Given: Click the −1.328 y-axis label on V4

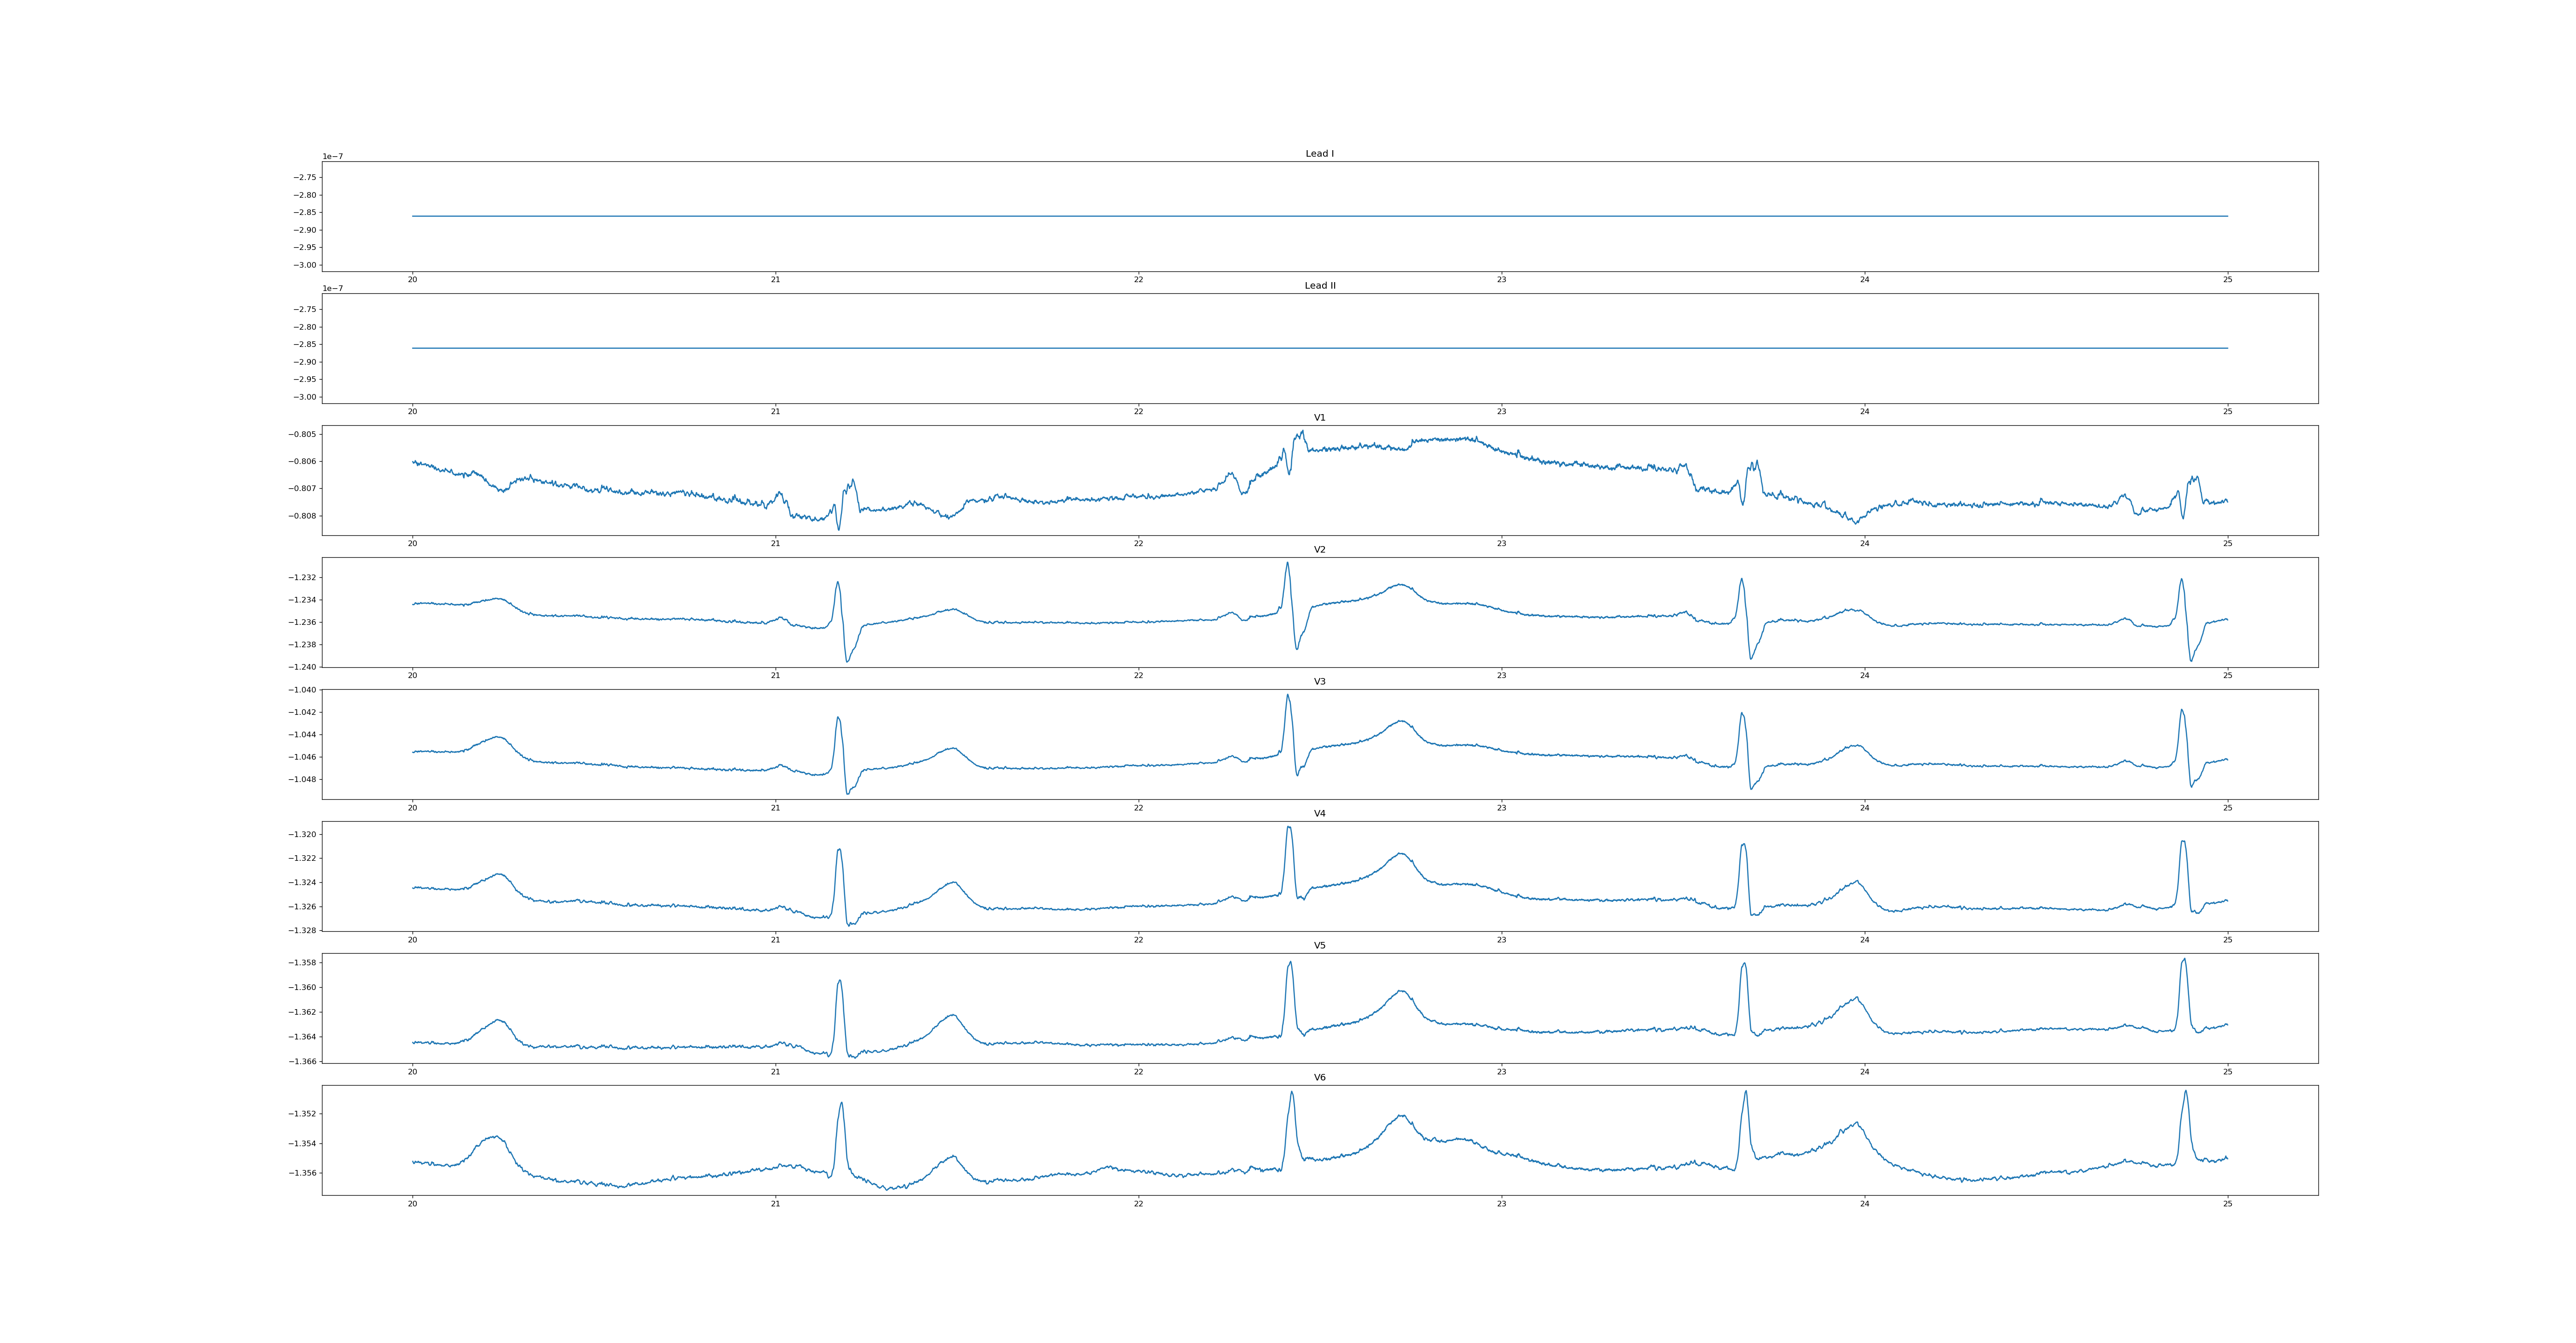Looking at the screenshot, I should pyautogui.click(x=302, y=930).
